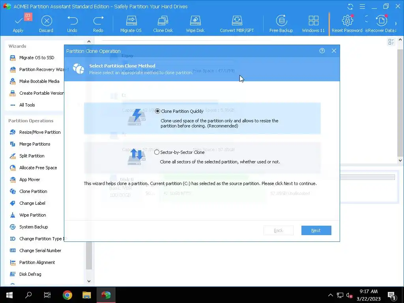The width and height of the screenshot is (404, 303).
Task: Click the muted volume tray icon
Action: (x=349, y=295)
